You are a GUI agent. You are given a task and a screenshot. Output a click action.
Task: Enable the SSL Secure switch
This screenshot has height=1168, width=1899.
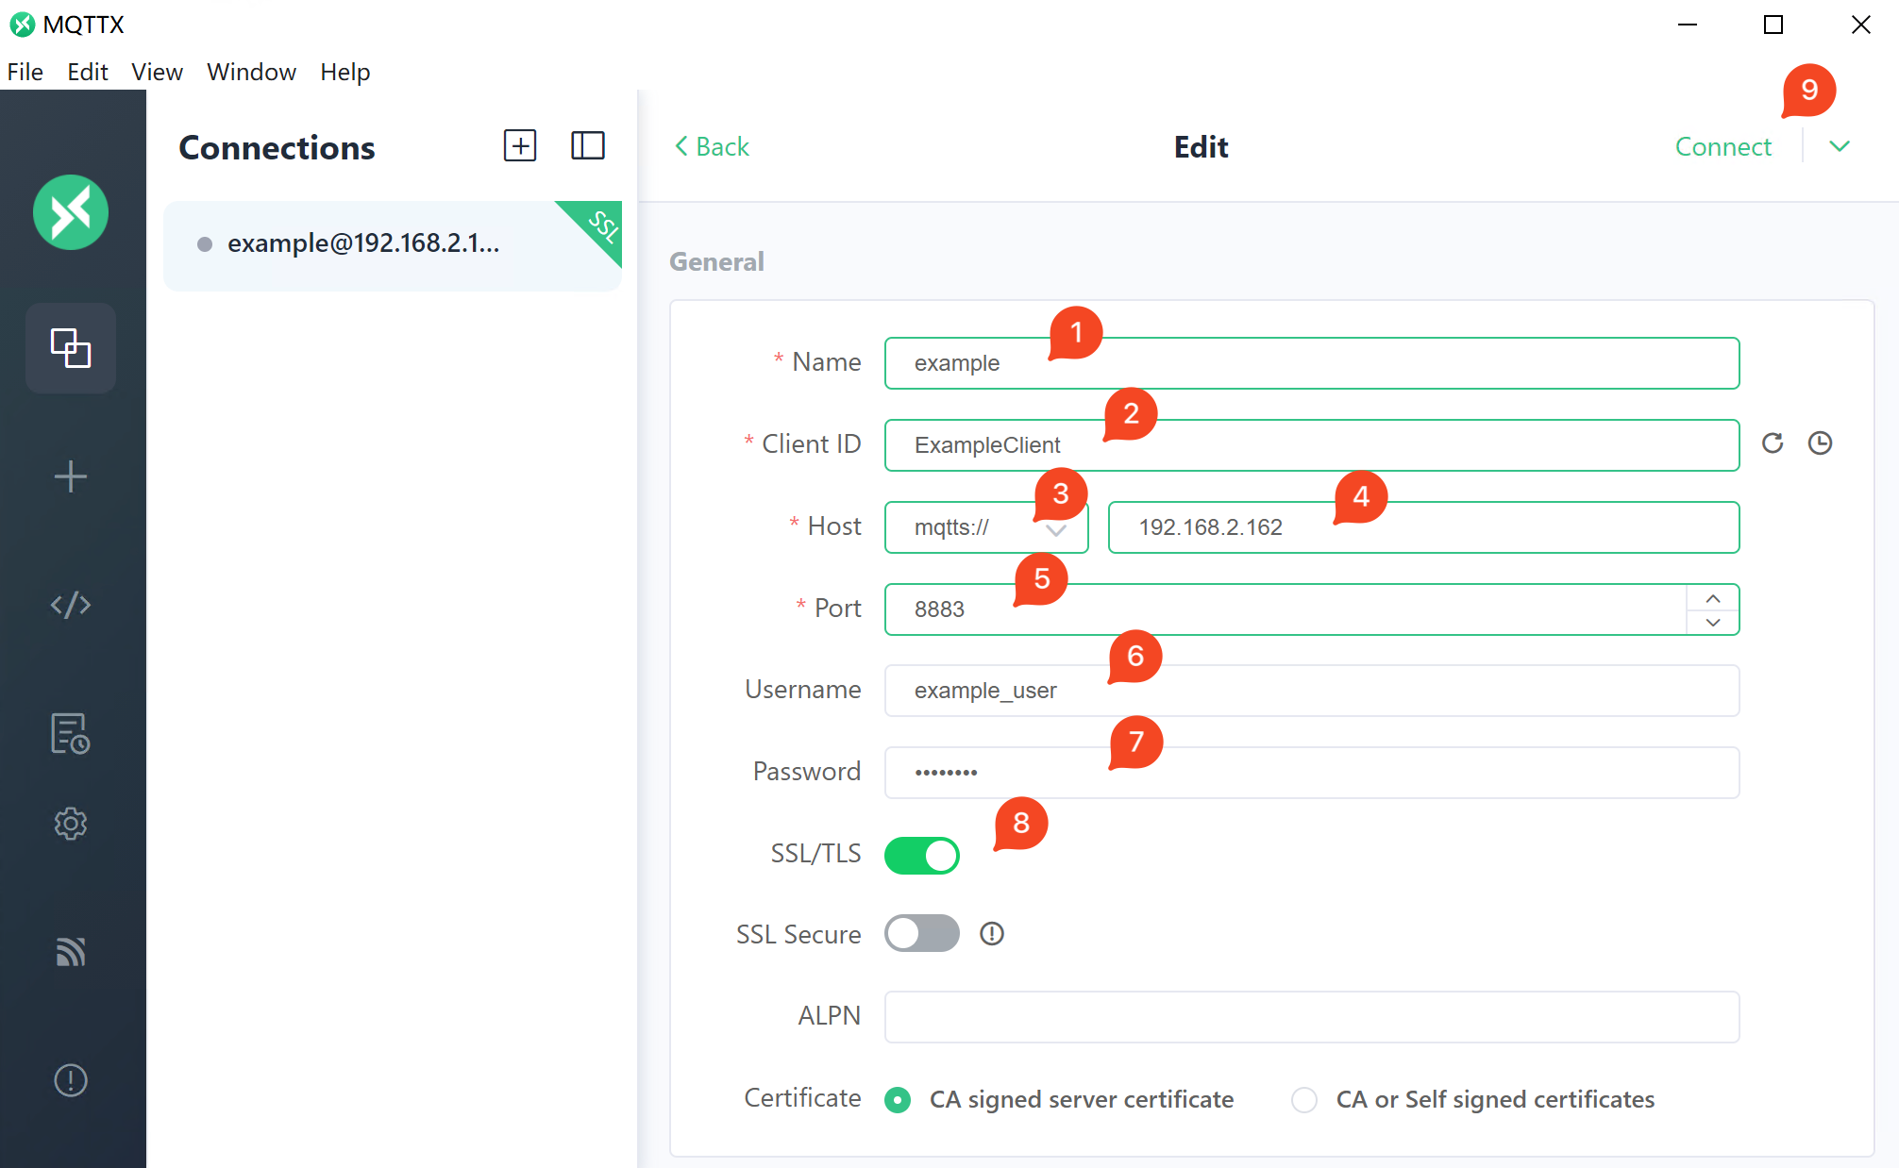click(x=922, y=934)
